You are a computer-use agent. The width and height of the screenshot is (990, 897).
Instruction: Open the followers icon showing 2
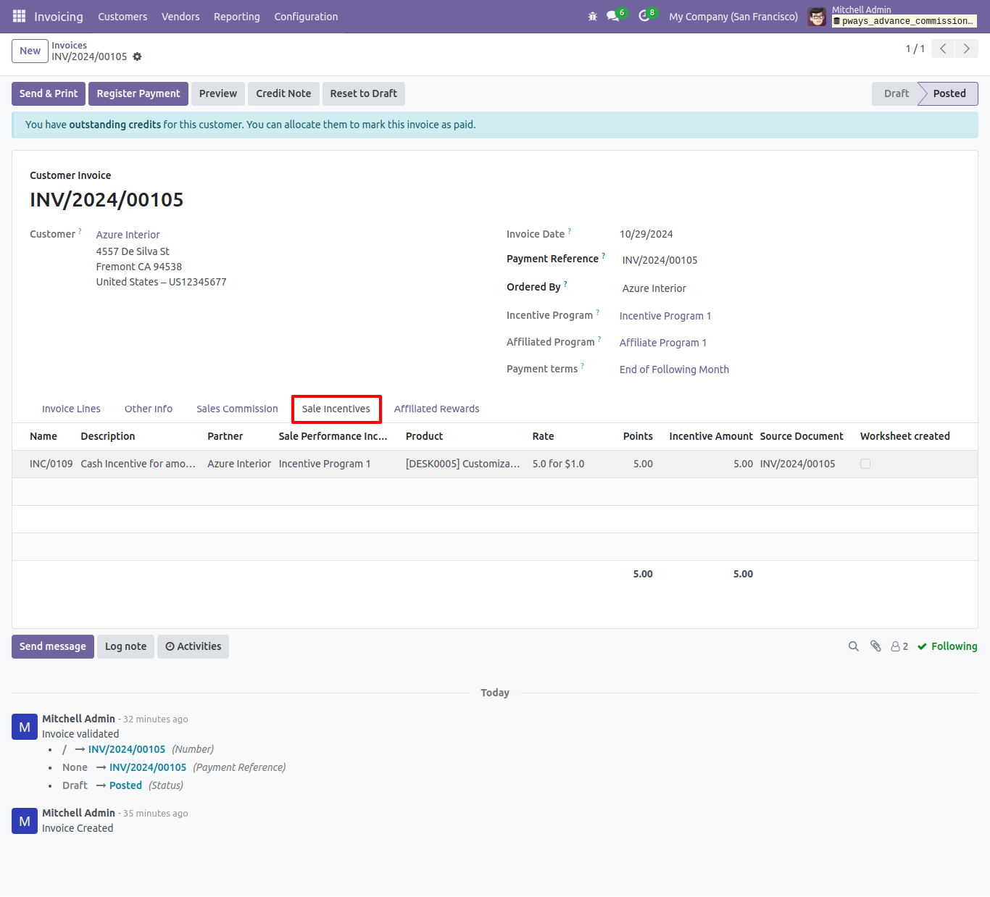click(x=899, y=646)
